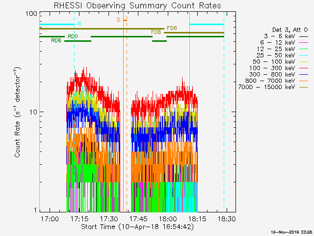This screenshot has width=314, height=236.
Task: Click the '17:30' time axis label
Action: [x=109, y=218]
